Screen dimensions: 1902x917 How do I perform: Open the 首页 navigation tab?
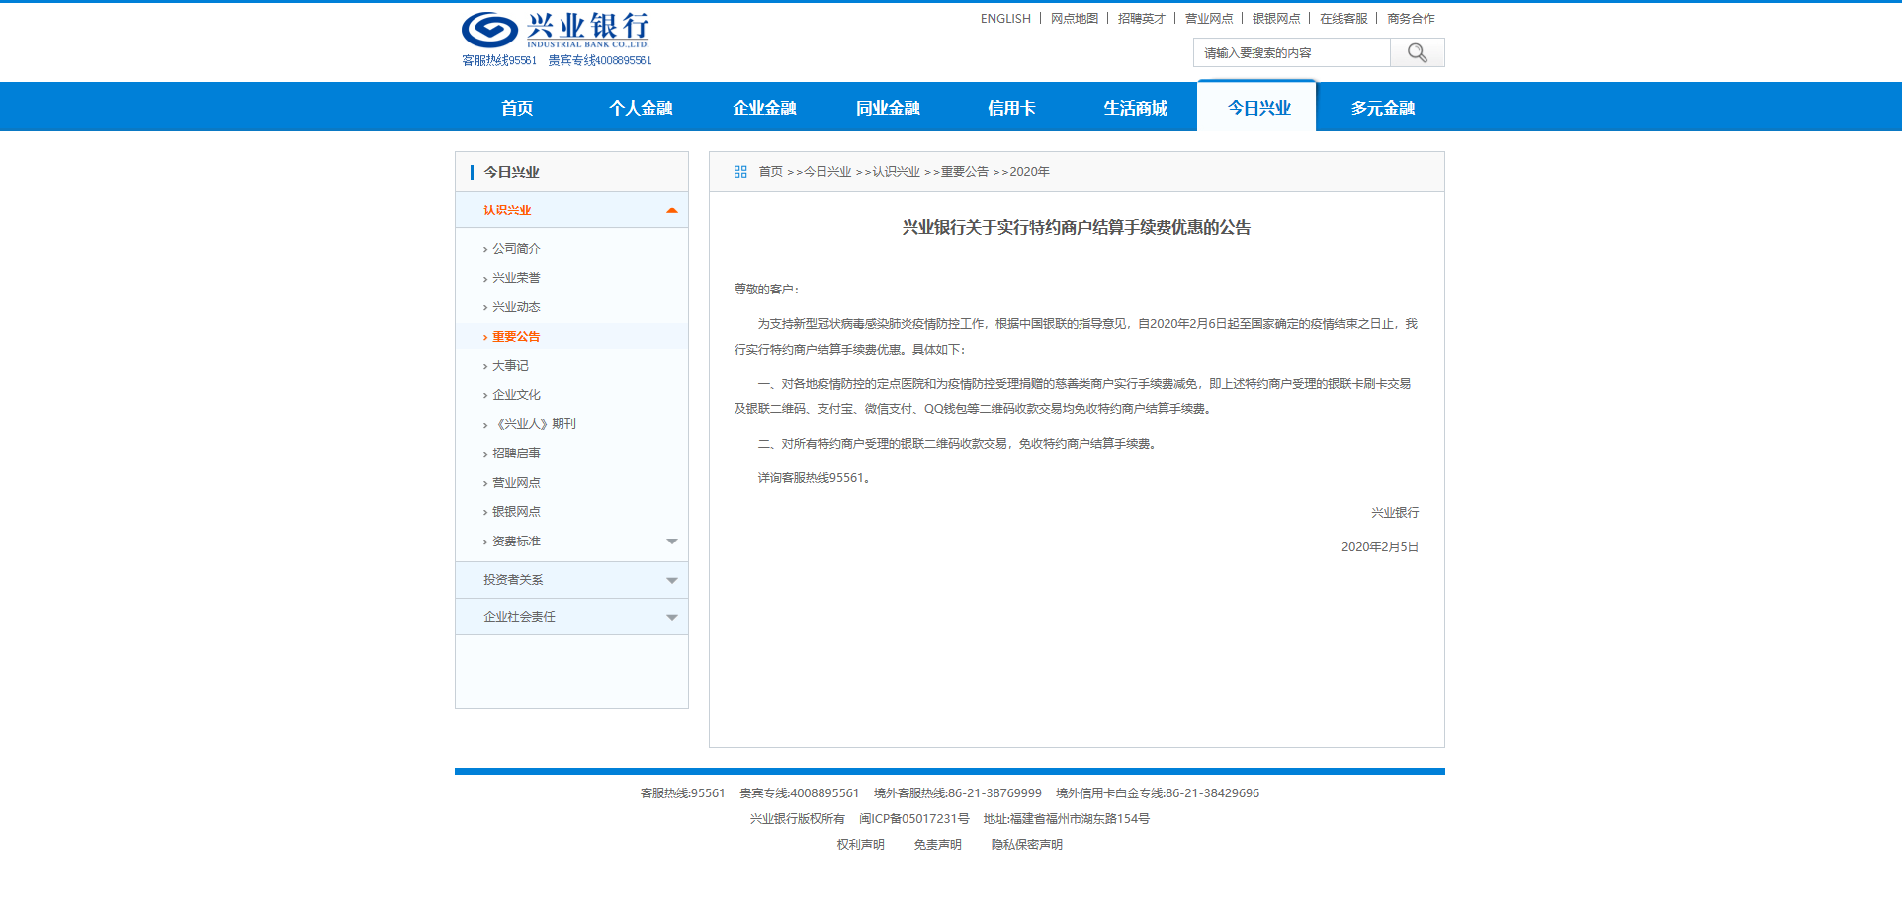tap(517, 108)
